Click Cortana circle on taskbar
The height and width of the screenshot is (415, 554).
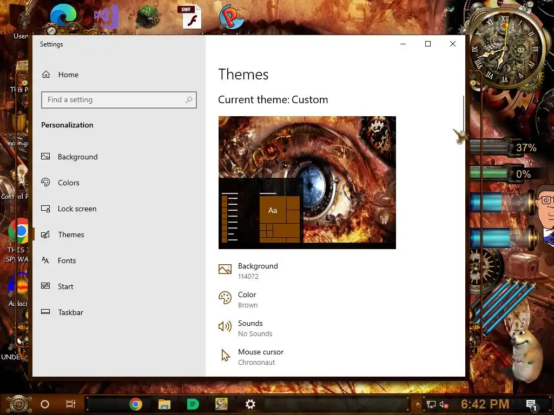pyautogui.click(x=45, y=404)
